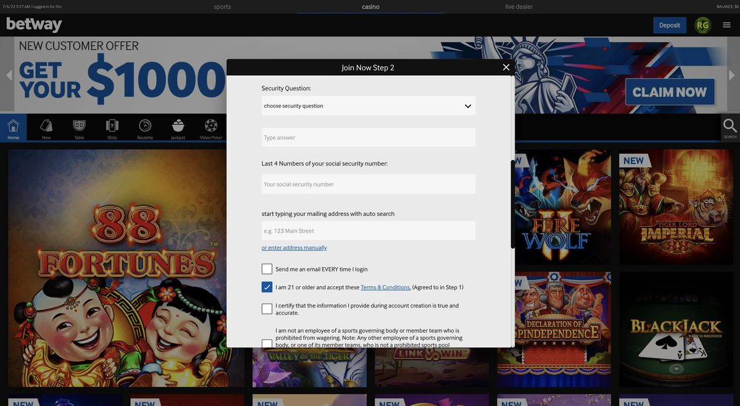Screen dimensions: 740x406
Task: Click the betway logo
Action: coord(34,25)
